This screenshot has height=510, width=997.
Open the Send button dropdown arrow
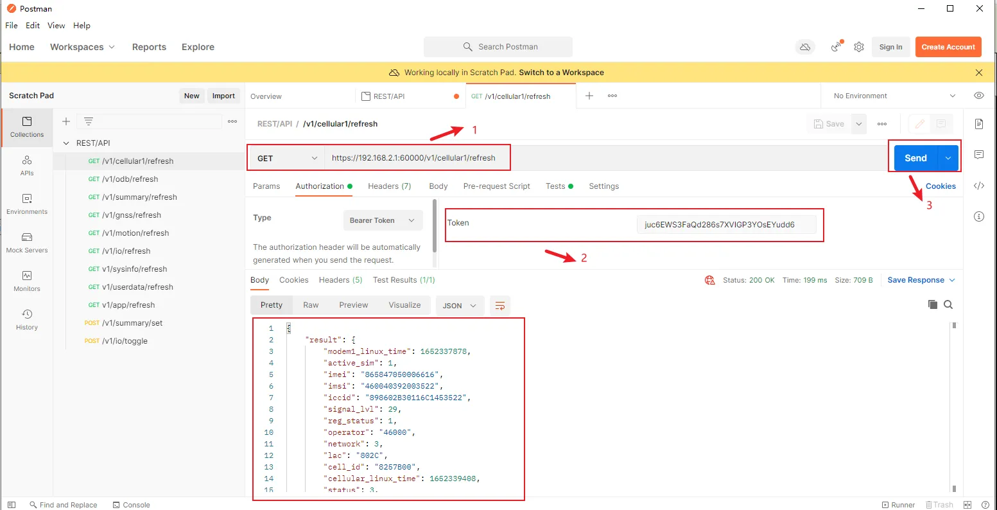(948, 158)
